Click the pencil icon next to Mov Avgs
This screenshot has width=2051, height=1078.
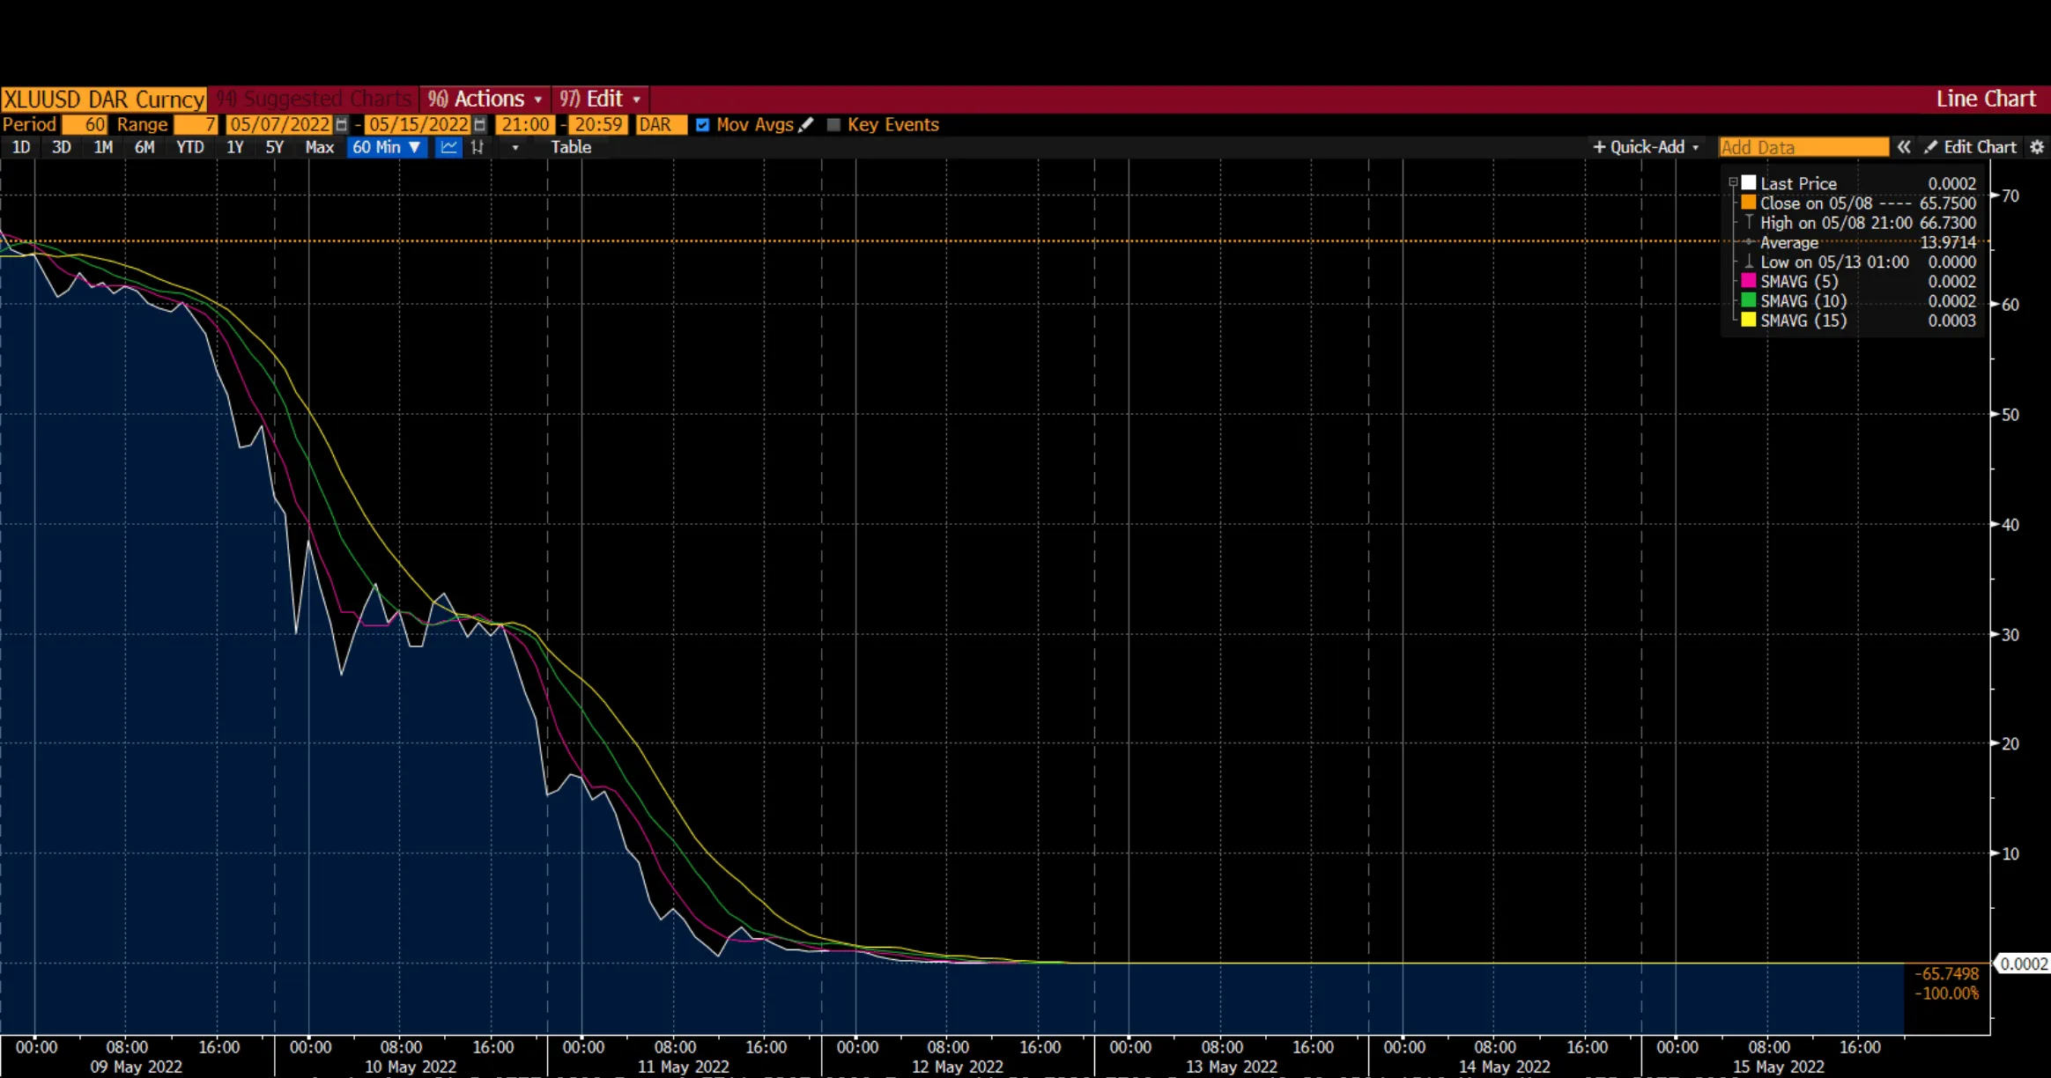tap(807, 124)
